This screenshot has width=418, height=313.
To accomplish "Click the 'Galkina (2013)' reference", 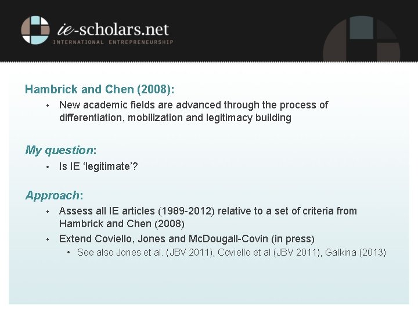I will coord(355,252).
